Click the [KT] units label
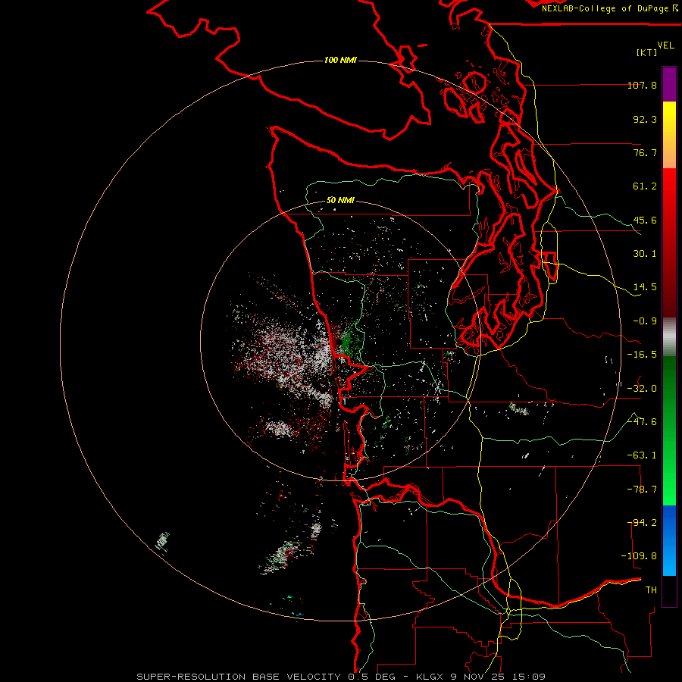682x682 pixels. pyautogui.click(x=647, y=52)
